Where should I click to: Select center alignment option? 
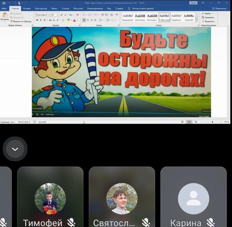88,20
